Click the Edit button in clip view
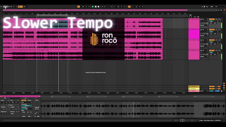 pyautogui.click(x=38, y=116)
